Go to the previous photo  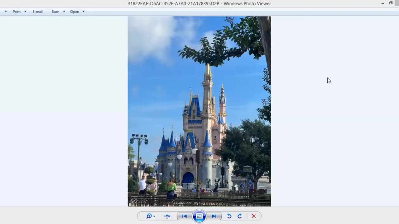tap(185, 216)
